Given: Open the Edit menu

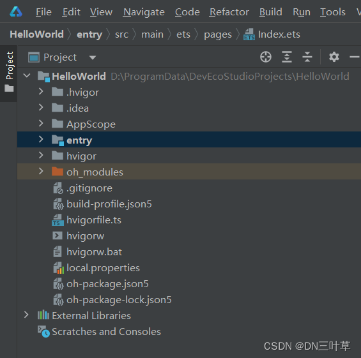Looking at the screenshot, I should 71,12.
